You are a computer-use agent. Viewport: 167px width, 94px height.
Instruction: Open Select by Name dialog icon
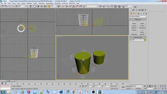(x=31, y=6)
